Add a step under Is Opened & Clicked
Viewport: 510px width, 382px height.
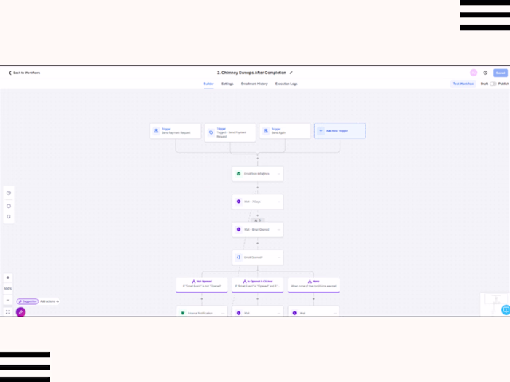[258, 299]
